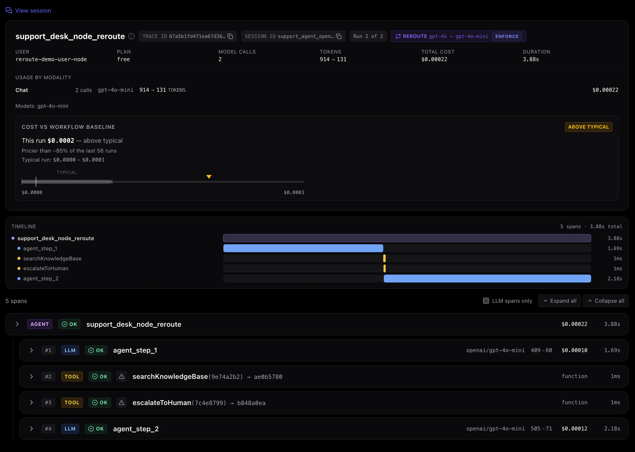
Task: Click the ABOVE TYPICAL badge
Action: click(x=588, y=127)
